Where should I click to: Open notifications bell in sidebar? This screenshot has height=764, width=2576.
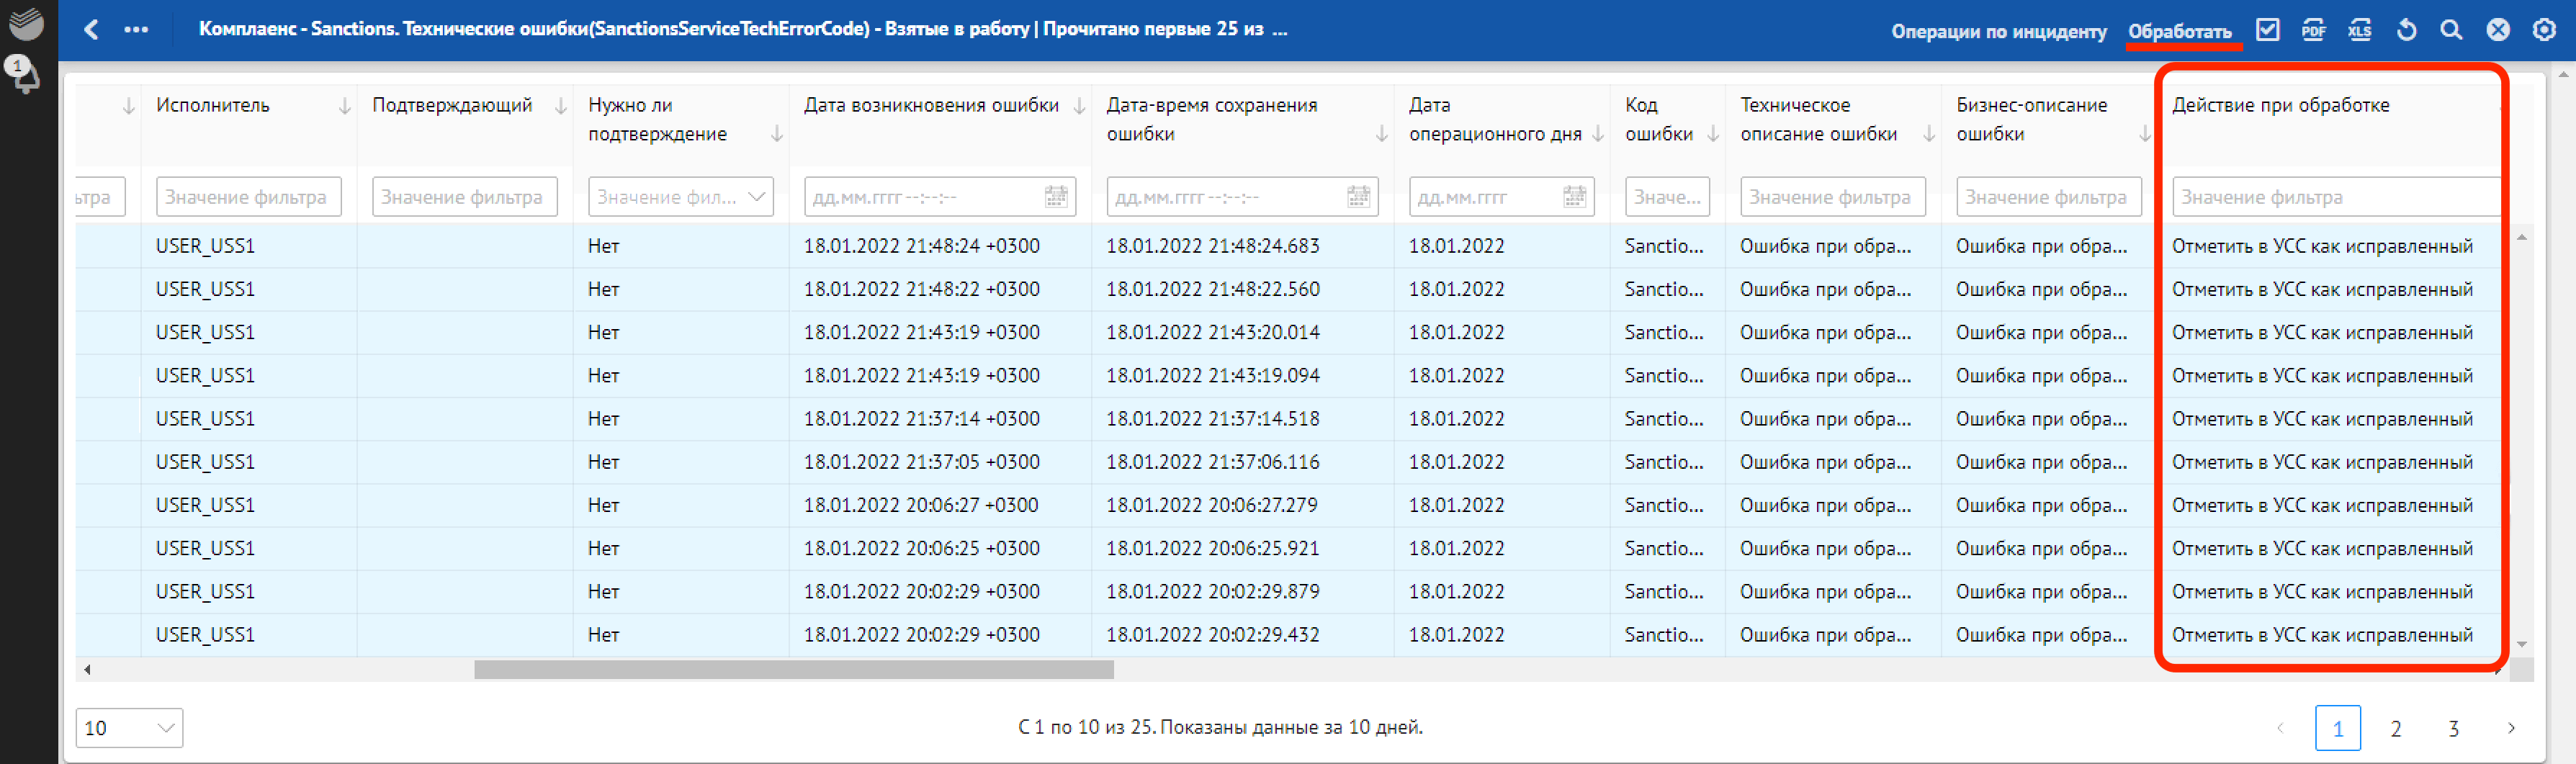[22, 74]
